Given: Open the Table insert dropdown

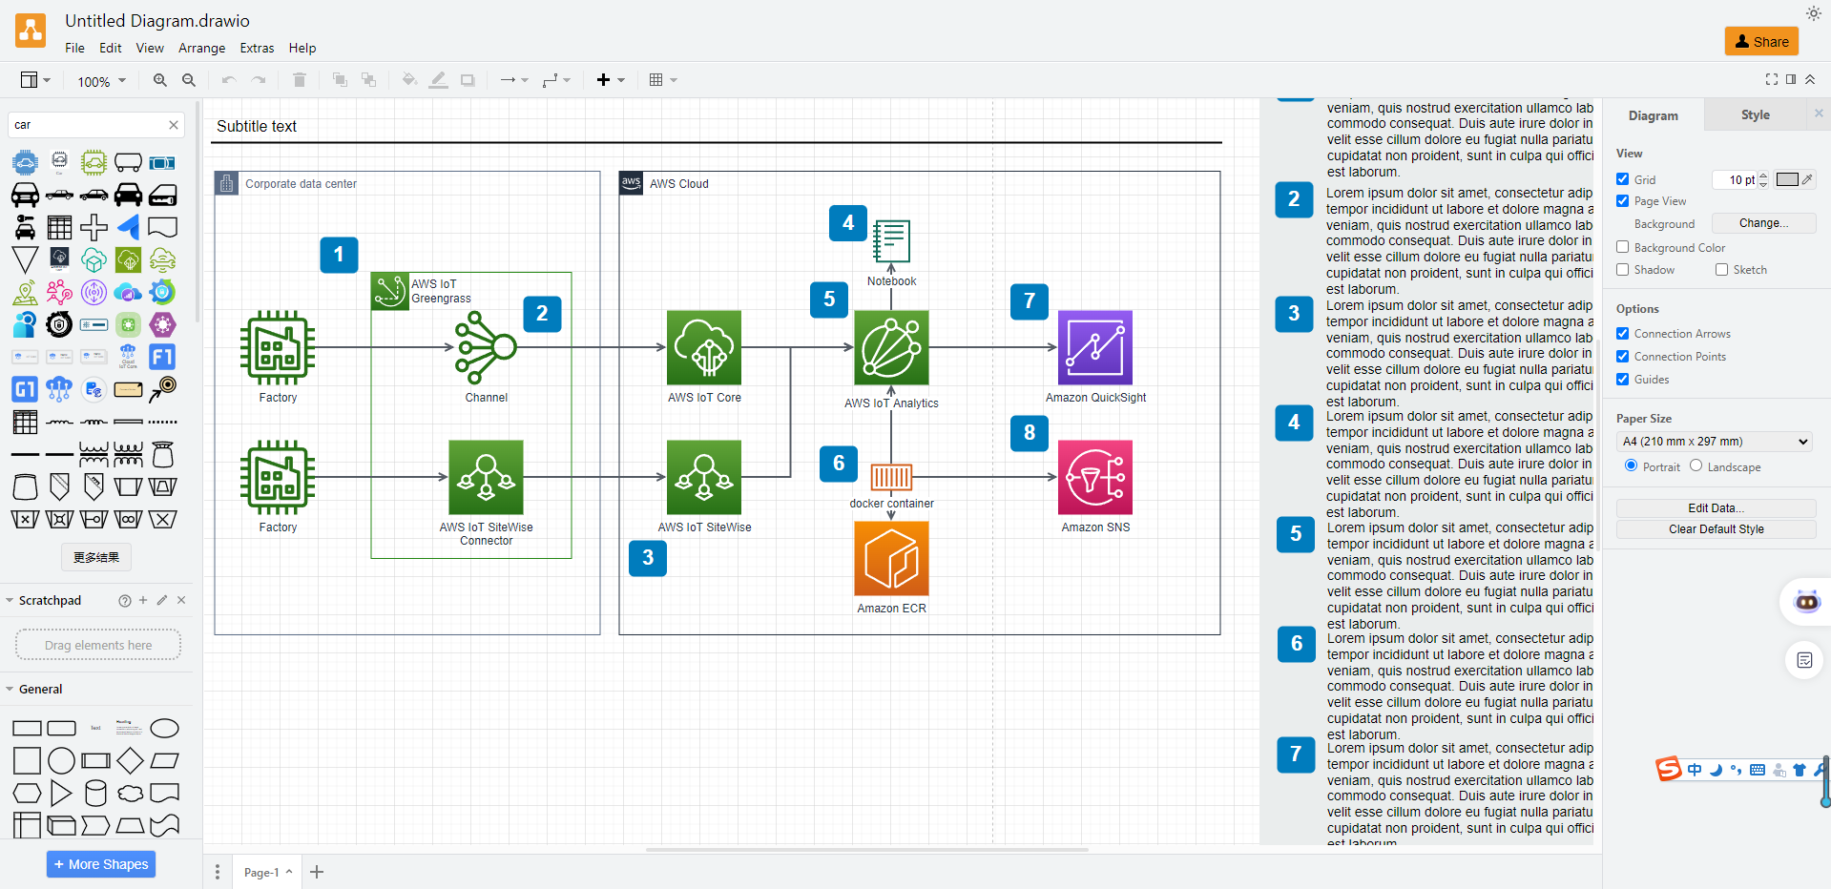Looking at the screenshot, I should click(x=663, y=80).
